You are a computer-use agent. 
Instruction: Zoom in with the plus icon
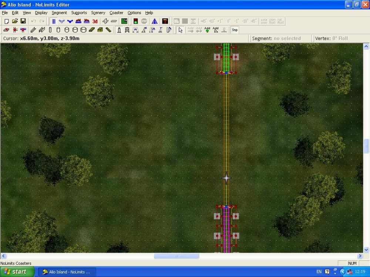pyautogui.click(x=105, y=21)
